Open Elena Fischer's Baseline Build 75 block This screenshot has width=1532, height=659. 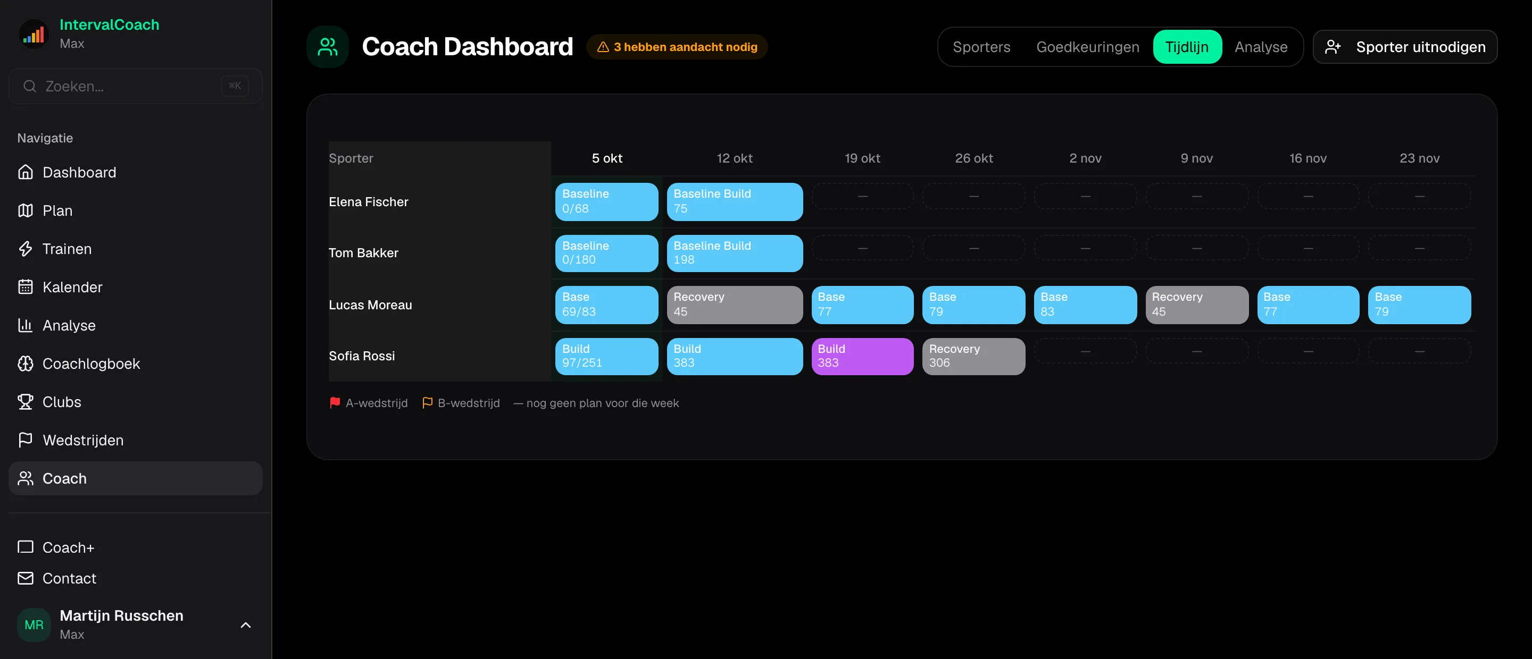coord(735,202)
